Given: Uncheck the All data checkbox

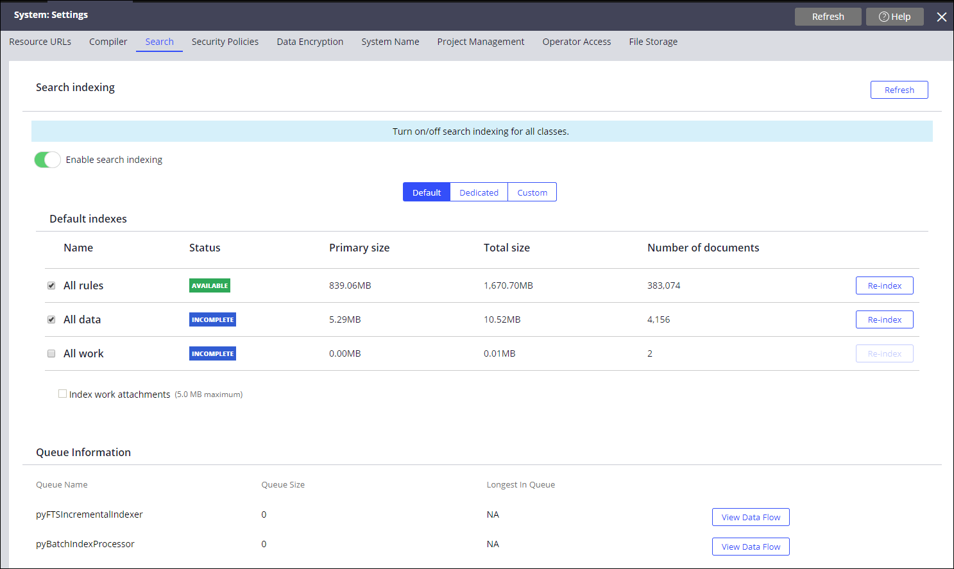Looking at the screenshot, I should click(x=51, y=319).
